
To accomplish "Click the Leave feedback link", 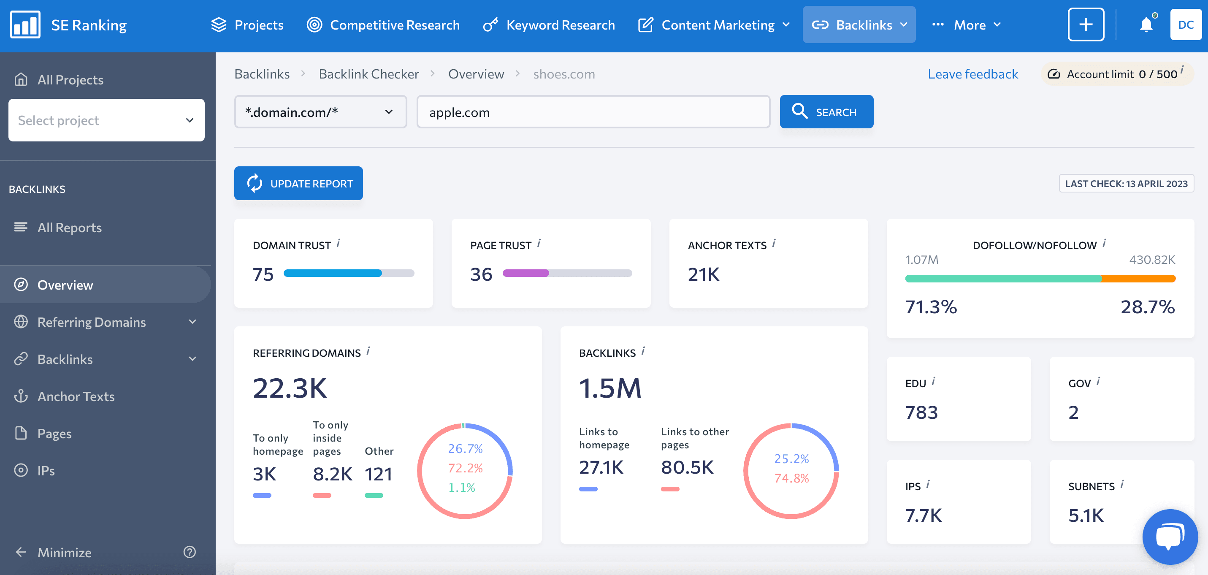I will pos(972,73).
